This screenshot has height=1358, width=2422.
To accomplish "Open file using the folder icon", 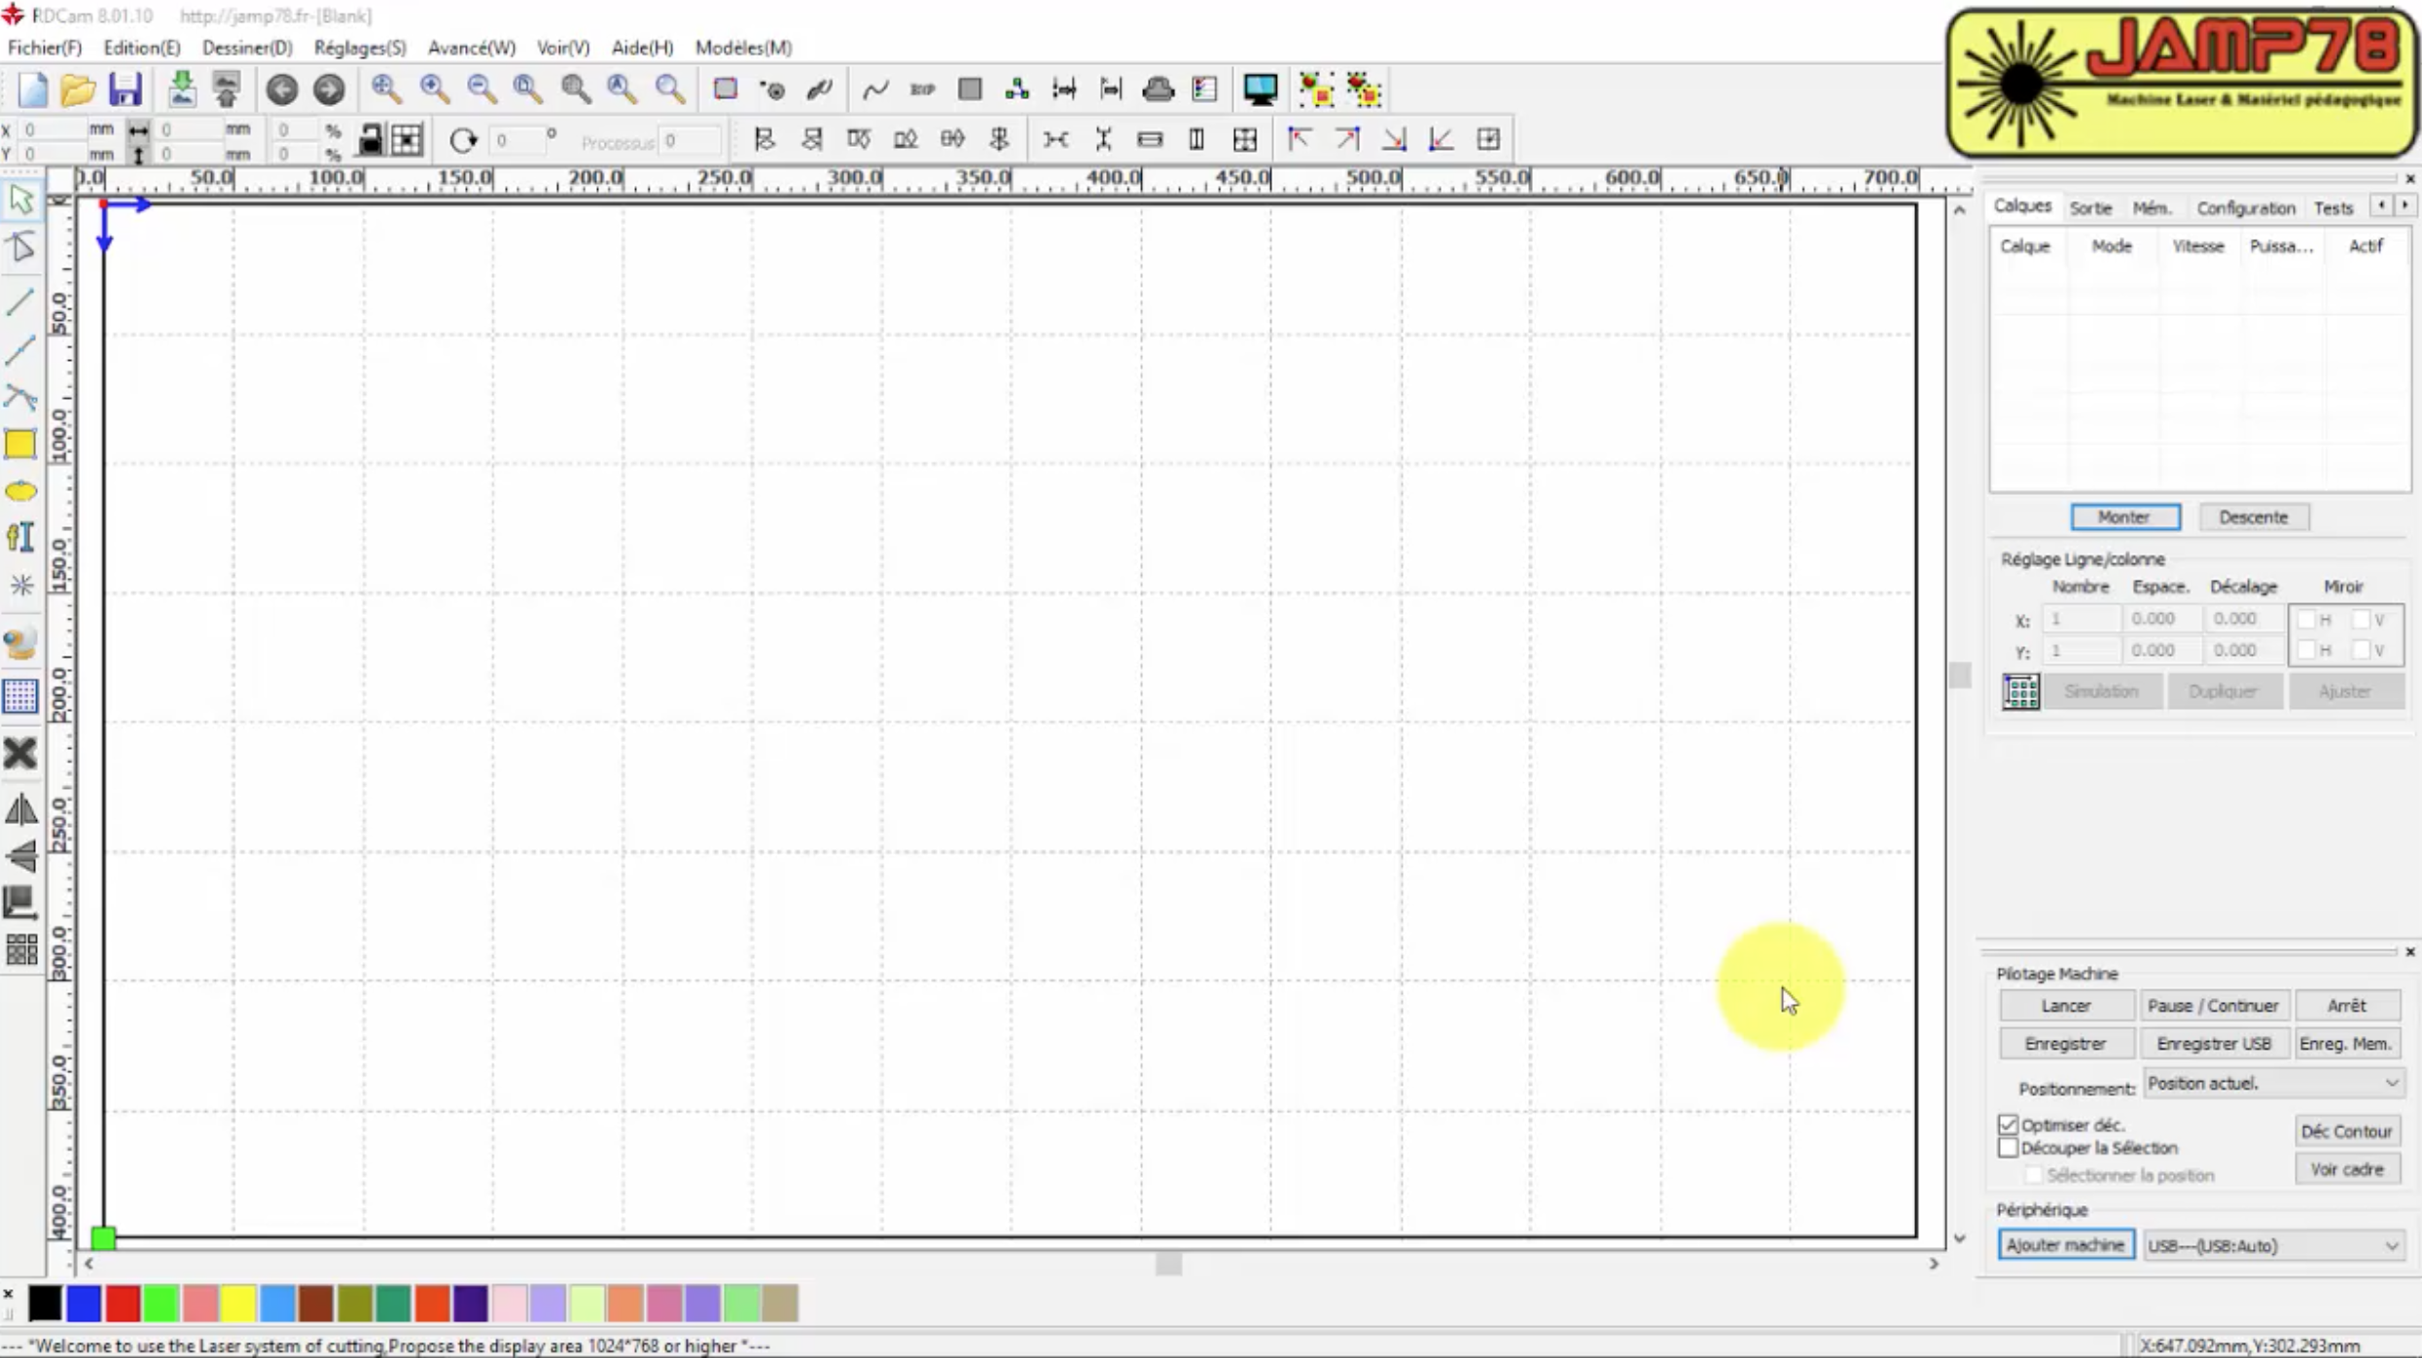I will [x=78, y=89].
